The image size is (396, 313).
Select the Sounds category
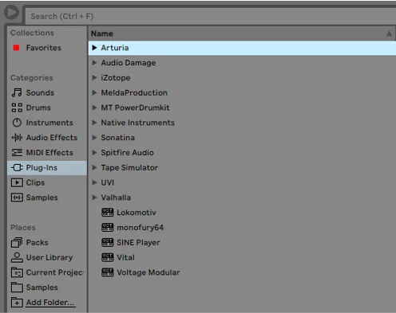[x=40, y=92]
